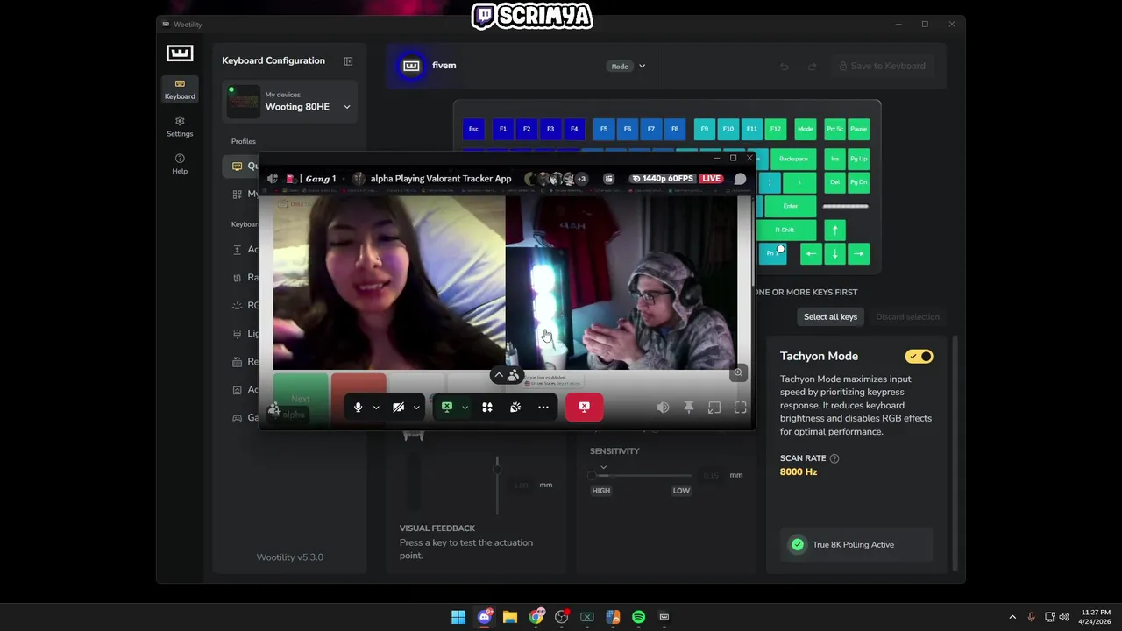Open the Keyboard section in Wootility sidebar
Image resolution: width=1122 pixels, height=631 pixels.
180,89
